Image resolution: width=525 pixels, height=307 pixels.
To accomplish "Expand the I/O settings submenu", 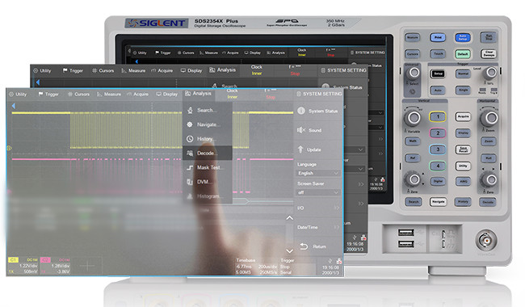I will tap(318, 208).
